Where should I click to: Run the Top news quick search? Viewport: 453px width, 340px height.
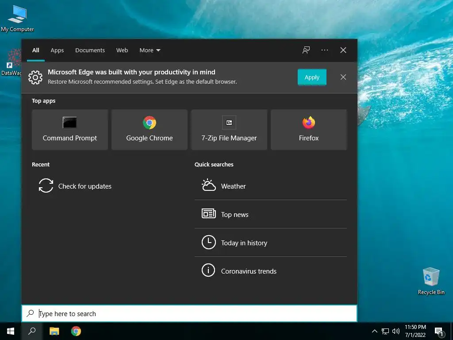(271, 214)
